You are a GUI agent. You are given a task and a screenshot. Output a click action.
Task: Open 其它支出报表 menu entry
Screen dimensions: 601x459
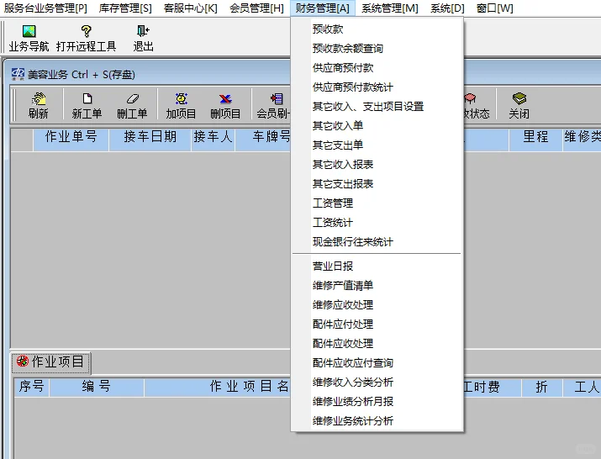tap(377, 183)
